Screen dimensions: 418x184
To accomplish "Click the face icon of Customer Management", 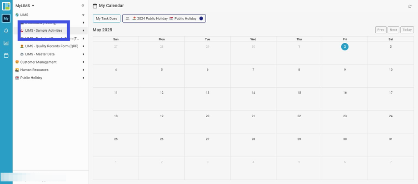I will coord(17,62).
